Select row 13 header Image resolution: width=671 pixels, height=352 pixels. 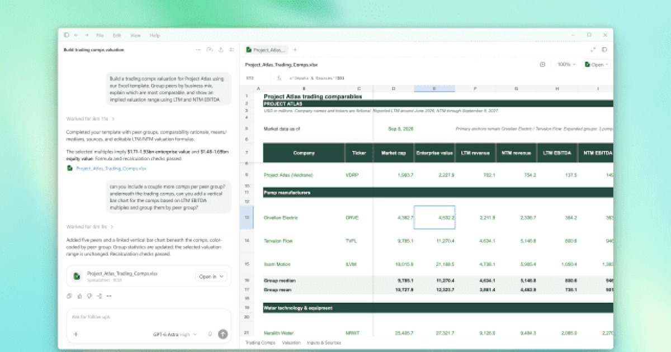tap(246, 217)
